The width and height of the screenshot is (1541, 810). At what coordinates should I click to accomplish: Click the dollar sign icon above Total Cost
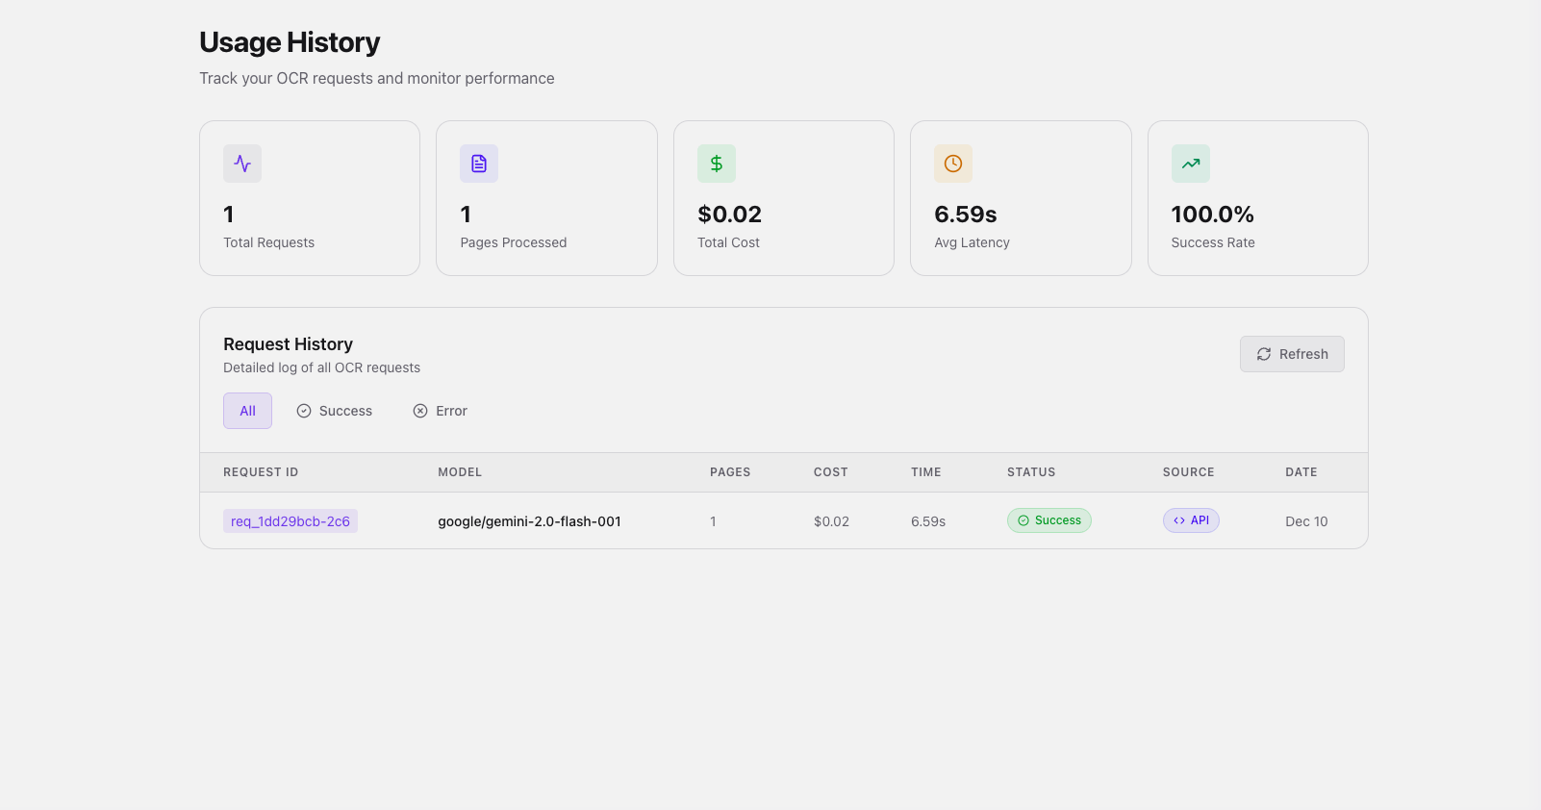click(x=717, y=164)
